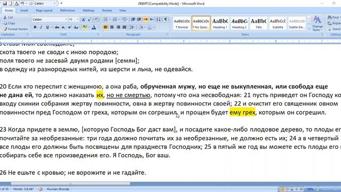
Task: Shrink font size with the small A
Action: [90, 20]
